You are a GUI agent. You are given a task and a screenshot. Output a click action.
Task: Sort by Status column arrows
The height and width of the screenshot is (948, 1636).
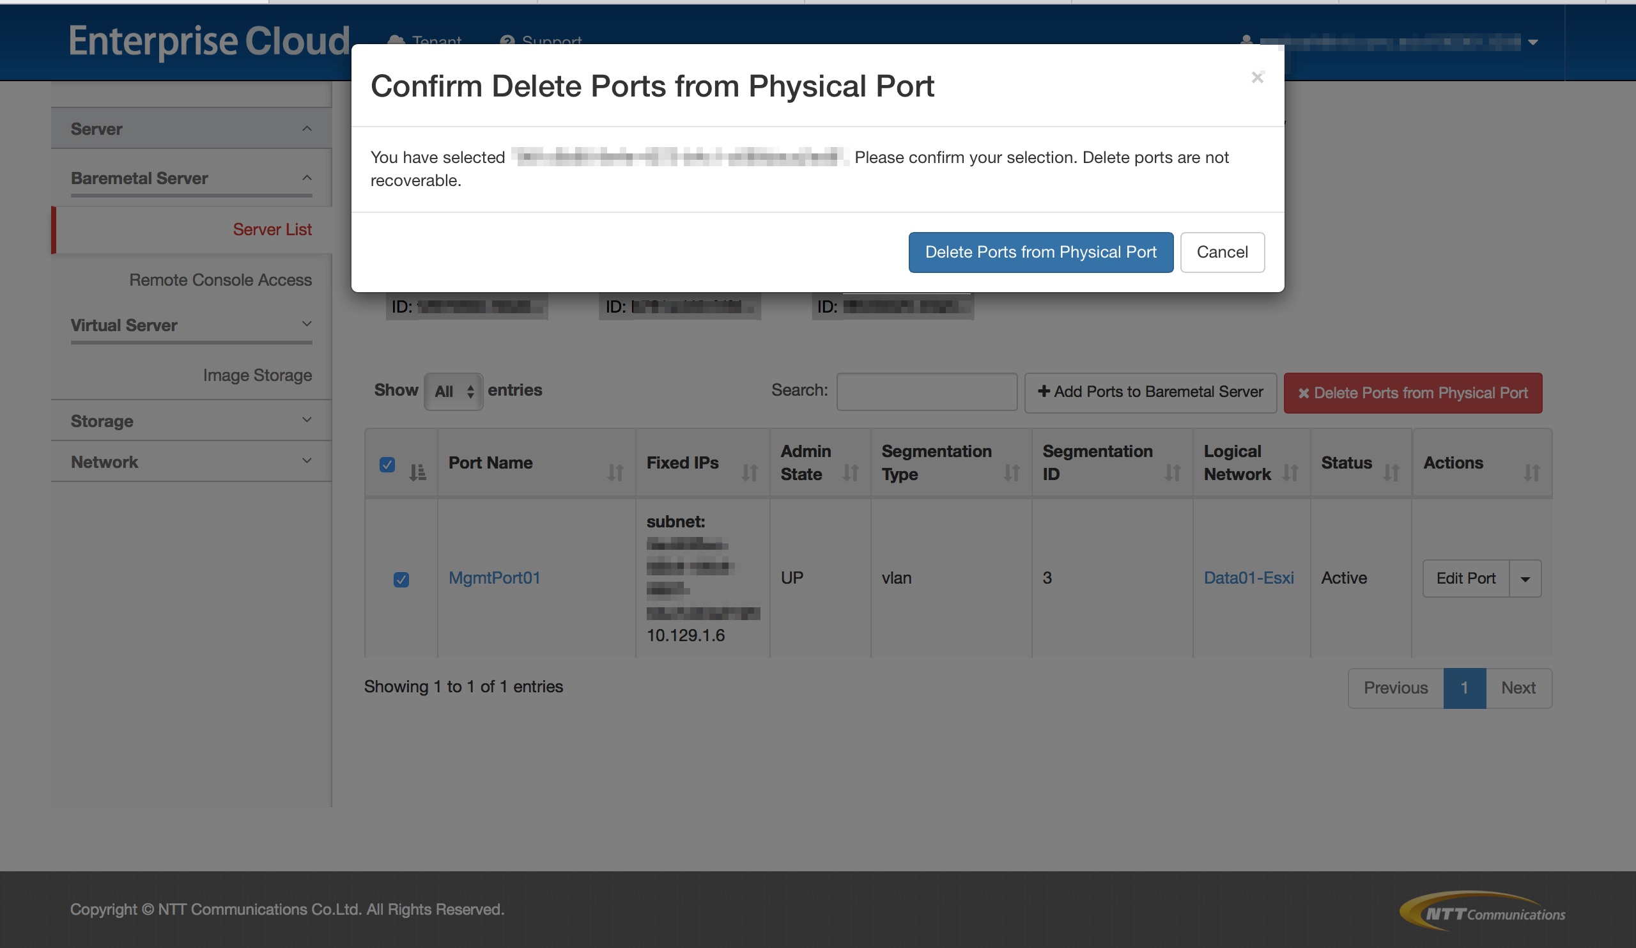coord(1391,472)
